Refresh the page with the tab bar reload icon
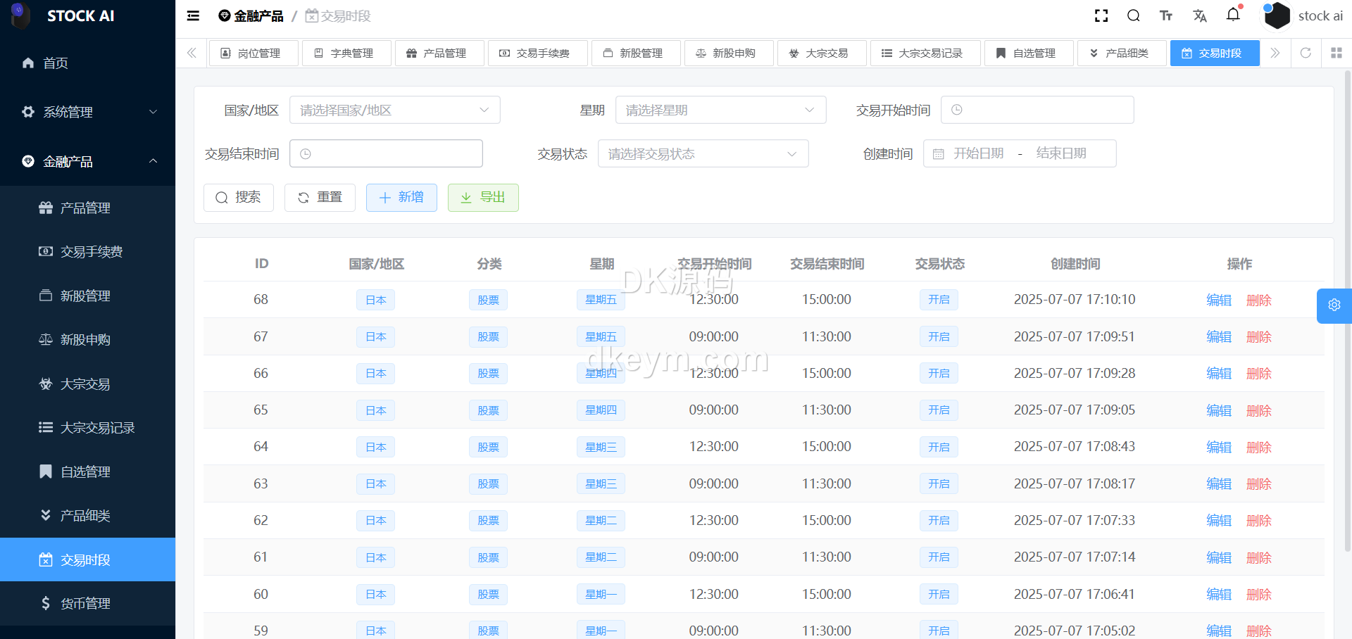The width and height of the screenshot is (1352, 639). 1306,53
